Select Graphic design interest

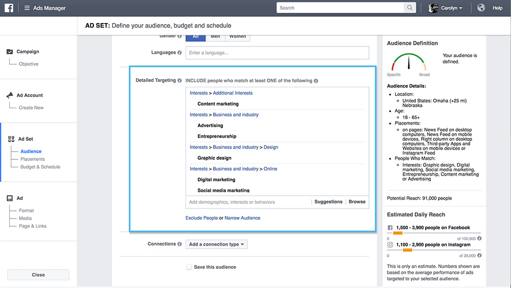[215, 158]
